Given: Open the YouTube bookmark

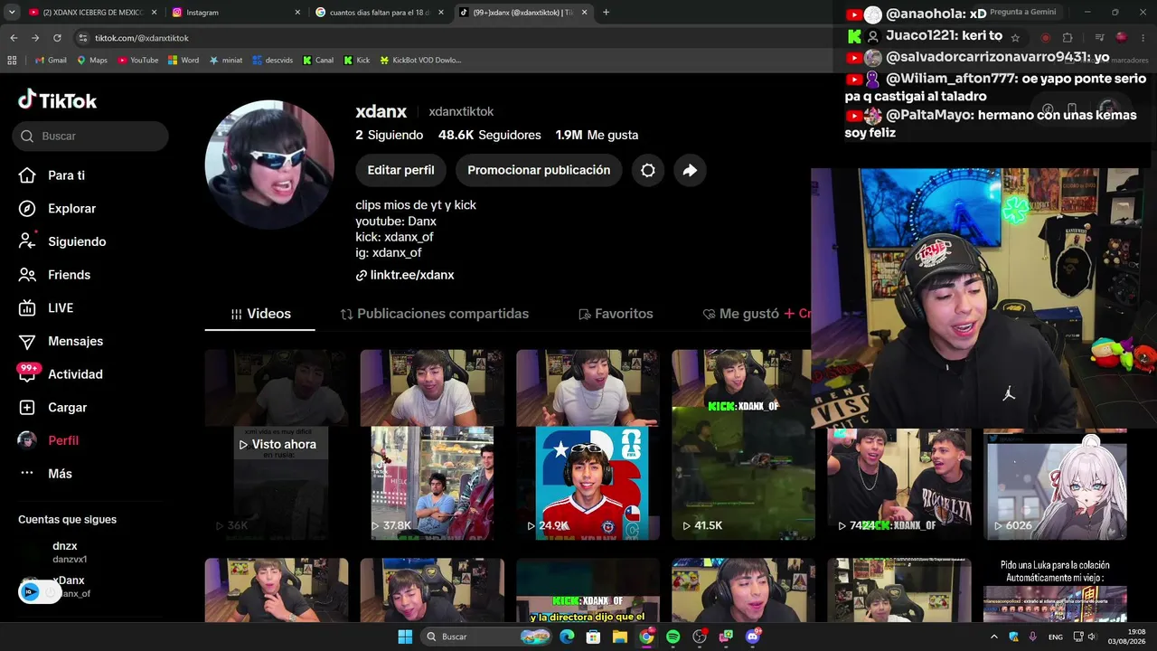Looking at the screenshot, I should pyautogui.click(x=138, y=61).
